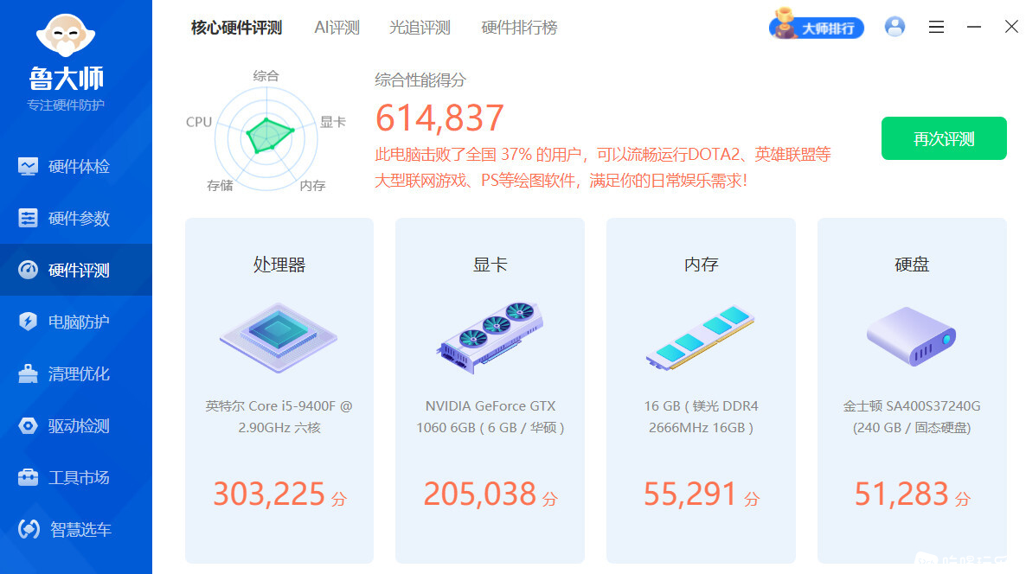Click the 存储 label on radar chart
This screenshot has height=574, width=1026.
220,186
